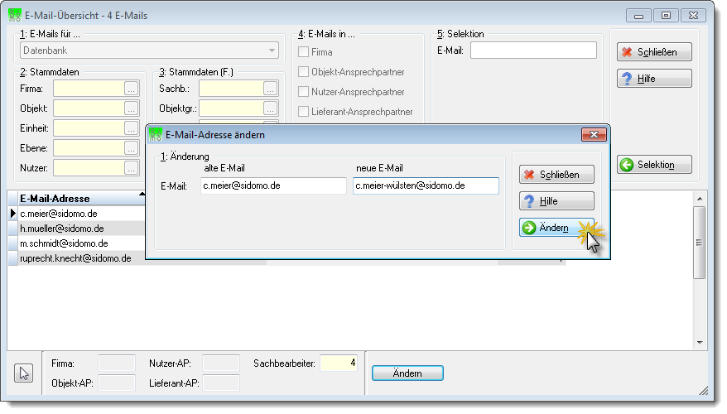727x414 pixels.
Task: Open Sachb. lookup ellipsis button
Action: point(270,89)
